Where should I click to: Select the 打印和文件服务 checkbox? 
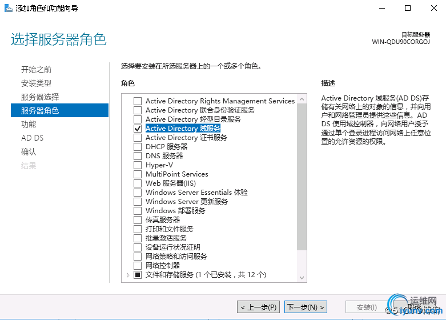[x=138, y=229]
